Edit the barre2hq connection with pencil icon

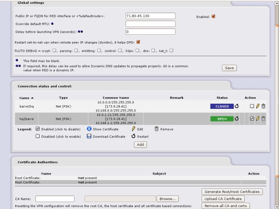(x=258, y=106)
